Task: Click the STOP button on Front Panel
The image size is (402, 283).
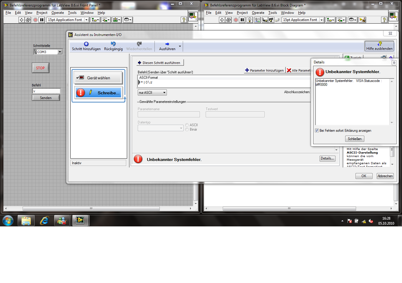Action: click(40, 68)
